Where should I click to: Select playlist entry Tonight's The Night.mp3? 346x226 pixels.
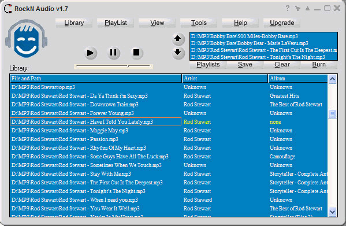264,57
